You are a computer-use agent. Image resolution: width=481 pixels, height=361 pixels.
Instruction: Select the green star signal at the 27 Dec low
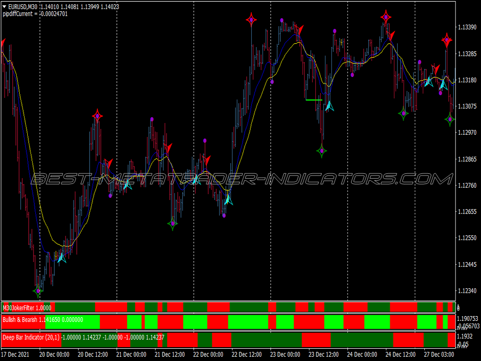click(449, 119)
